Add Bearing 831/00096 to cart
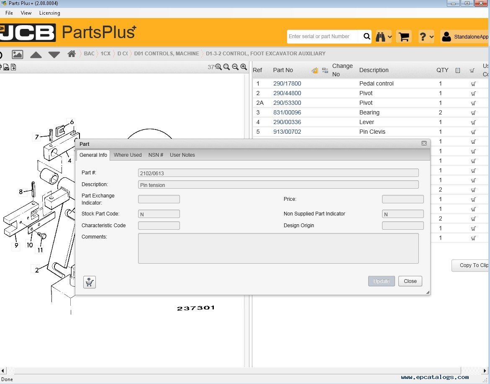The height and width of the screenshot is (384, 490). click(473, 113)
